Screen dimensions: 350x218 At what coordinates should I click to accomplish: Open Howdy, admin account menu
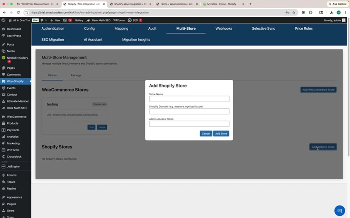[335, 20]
